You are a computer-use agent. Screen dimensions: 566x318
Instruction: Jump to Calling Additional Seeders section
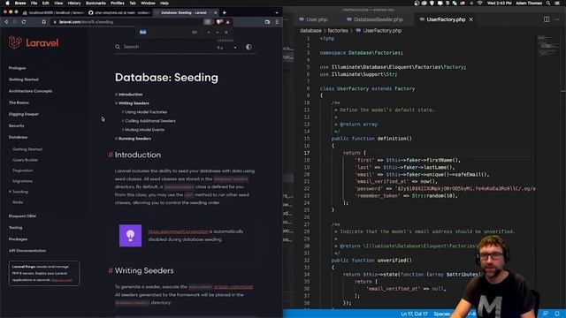[150, 121]
